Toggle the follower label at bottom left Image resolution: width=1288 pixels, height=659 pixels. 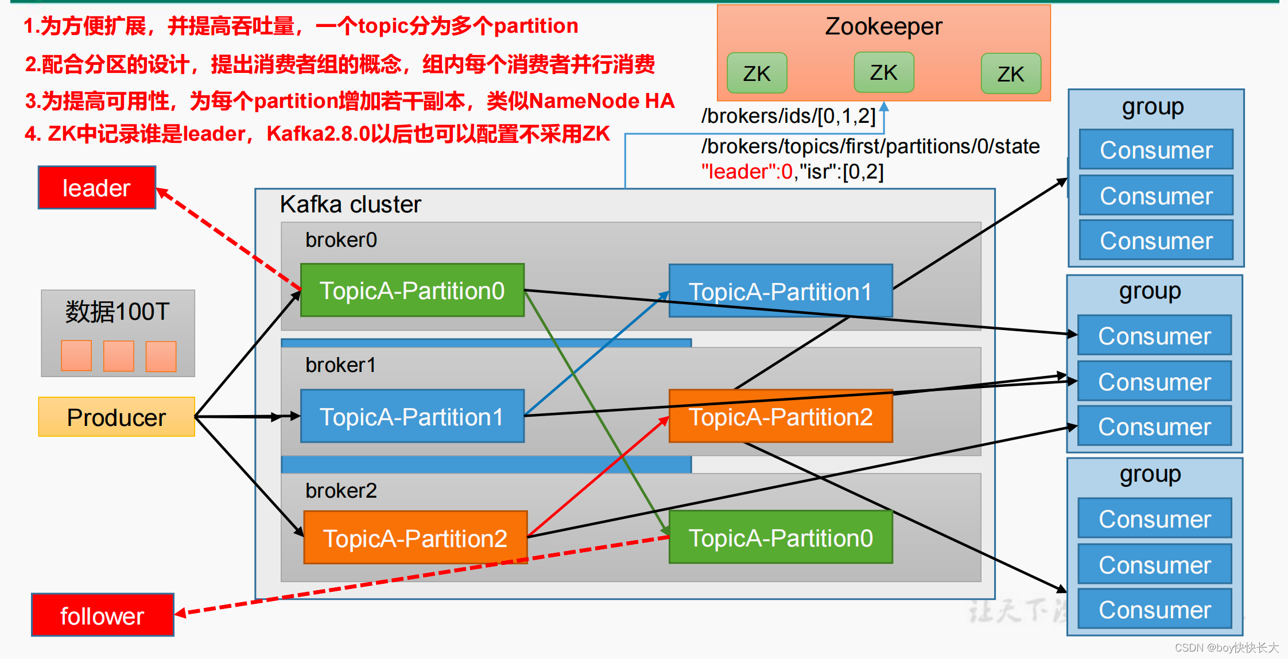point(92,614)
